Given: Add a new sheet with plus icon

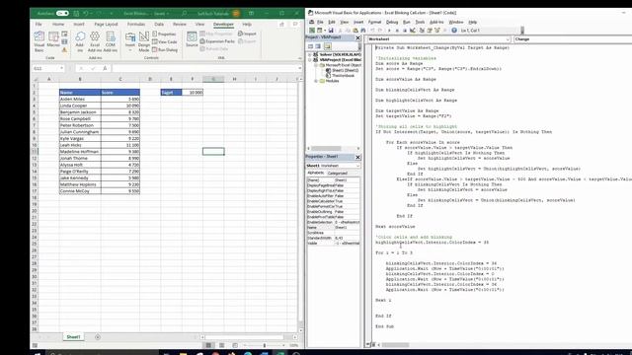Looking at the screenshot, I should coord(98,337).
